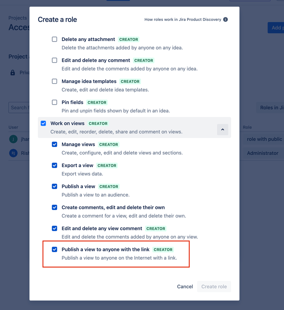The height and width of the screenshot is (310, 284).
Task: Click 'Publish a view to an audience.' text
Action: point(96,195)
